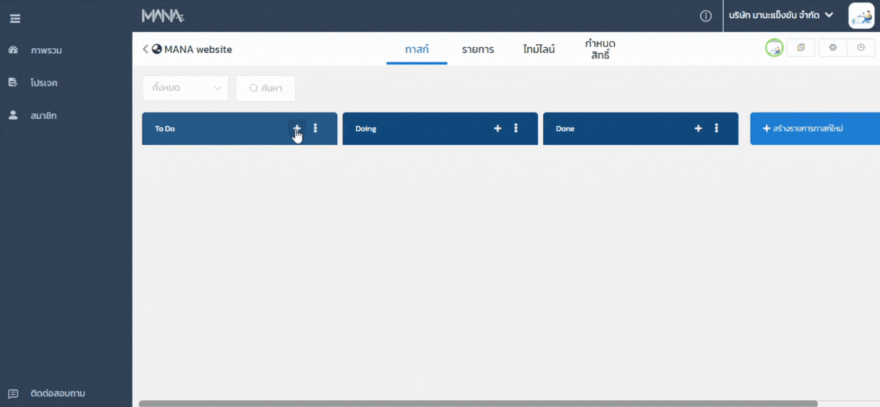Screen dimensions: 880x407
Task: Open the To Do list options menu
Action: pos(315,128)
